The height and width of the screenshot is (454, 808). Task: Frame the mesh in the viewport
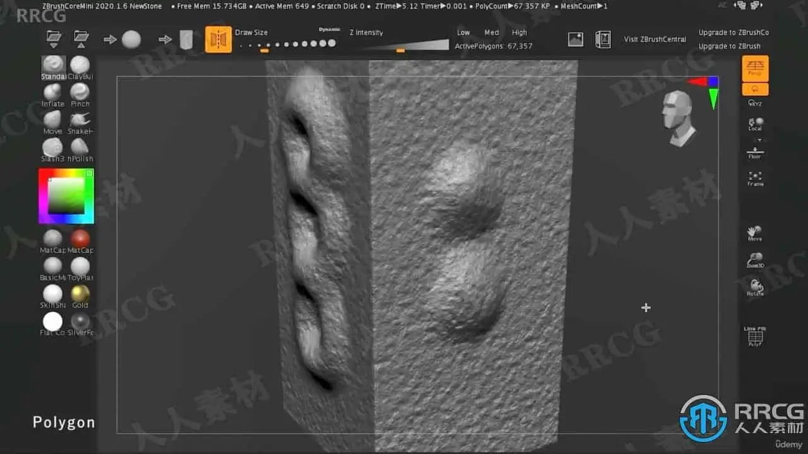755,179
